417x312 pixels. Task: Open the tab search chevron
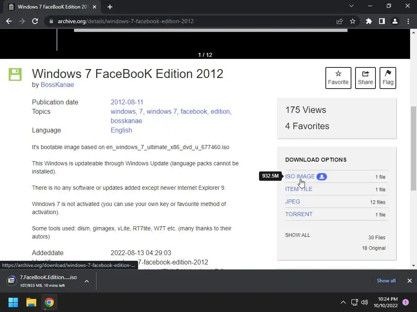[x=351, y=6]
